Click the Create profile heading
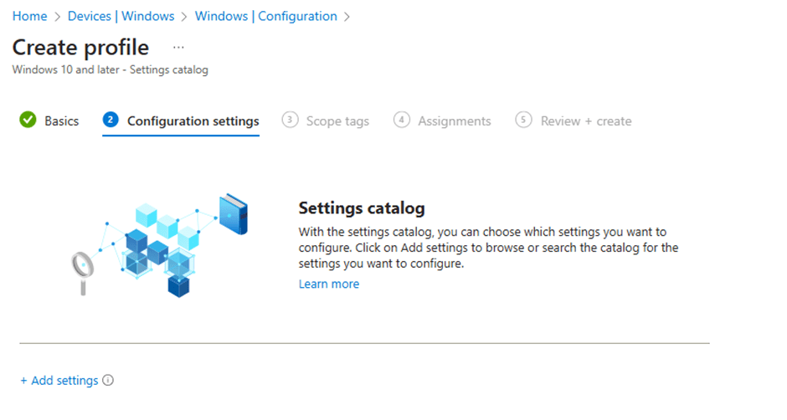The image size is (787, 420). coord(80,48)
